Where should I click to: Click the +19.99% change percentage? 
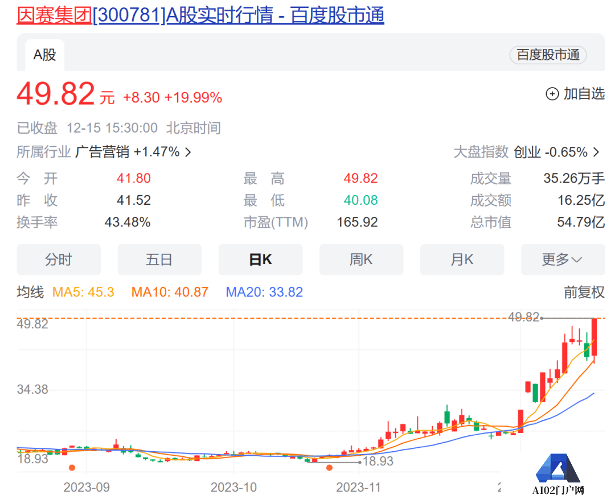(193, 98)
